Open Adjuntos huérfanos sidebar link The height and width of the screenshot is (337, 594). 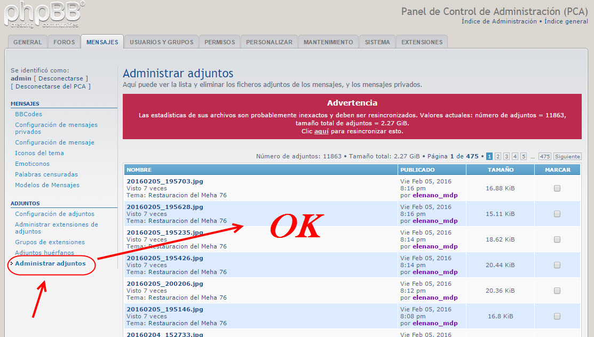tap(44, 253)
